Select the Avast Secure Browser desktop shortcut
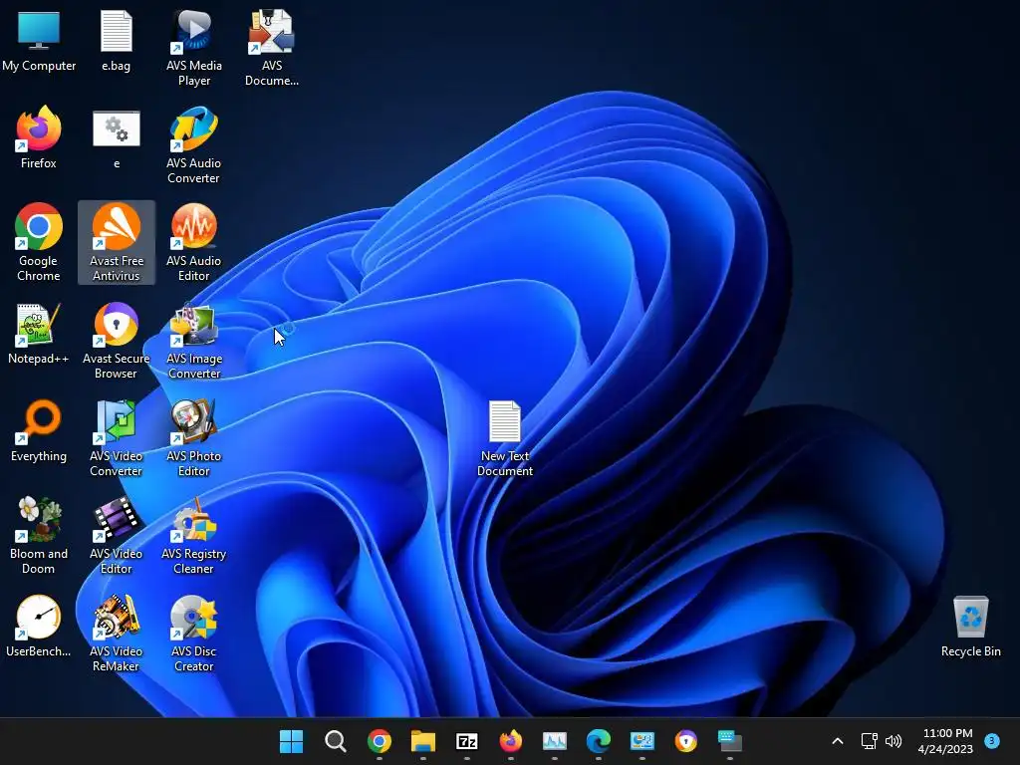This screenshot has height=765, width=1020. tap(117, 341)
